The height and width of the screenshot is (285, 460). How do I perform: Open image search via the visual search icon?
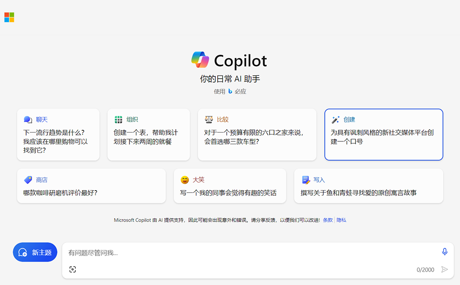tap(72, 269)
